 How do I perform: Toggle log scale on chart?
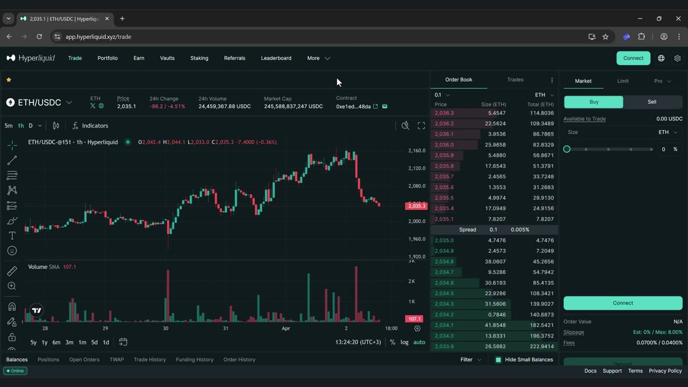[x=404, y=342]
